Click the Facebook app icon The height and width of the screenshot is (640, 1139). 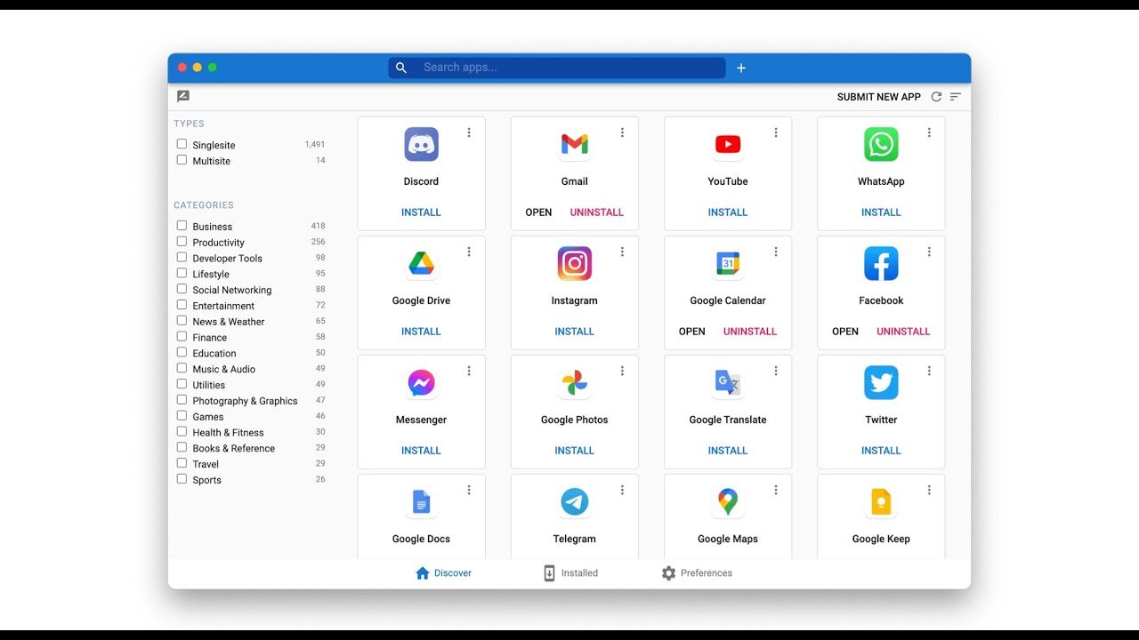pyautogui.click(x=881, y=263)
